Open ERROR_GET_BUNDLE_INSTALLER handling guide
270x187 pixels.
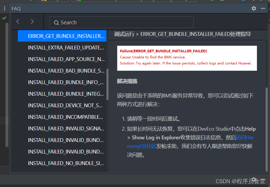point(62,36)
